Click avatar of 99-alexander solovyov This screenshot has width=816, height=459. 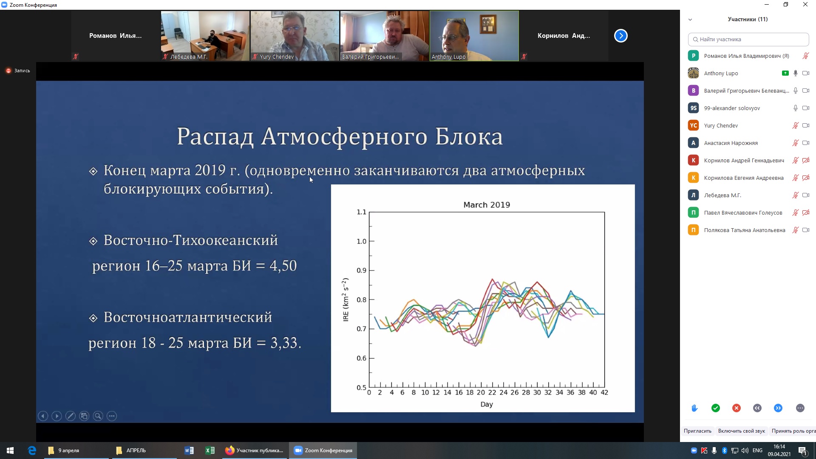694,108
